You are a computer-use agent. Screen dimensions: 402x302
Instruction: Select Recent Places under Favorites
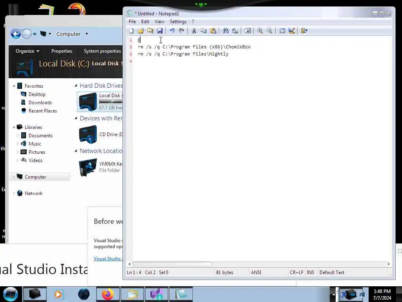42,110
